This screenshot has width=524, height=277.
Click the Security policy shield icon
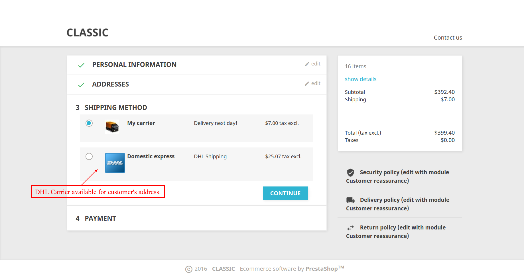(350, 173)
